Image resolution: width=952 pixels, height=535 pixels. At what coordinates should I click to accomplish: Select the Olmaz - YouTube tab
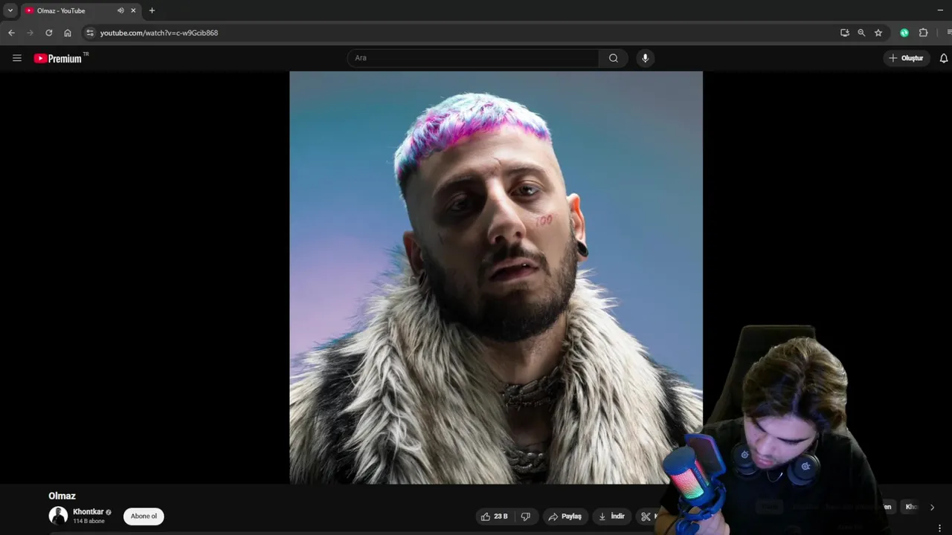(x=80, y=10)
